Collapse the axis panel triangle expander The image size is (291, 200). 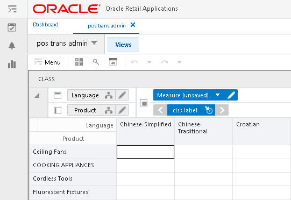(37, 96)
